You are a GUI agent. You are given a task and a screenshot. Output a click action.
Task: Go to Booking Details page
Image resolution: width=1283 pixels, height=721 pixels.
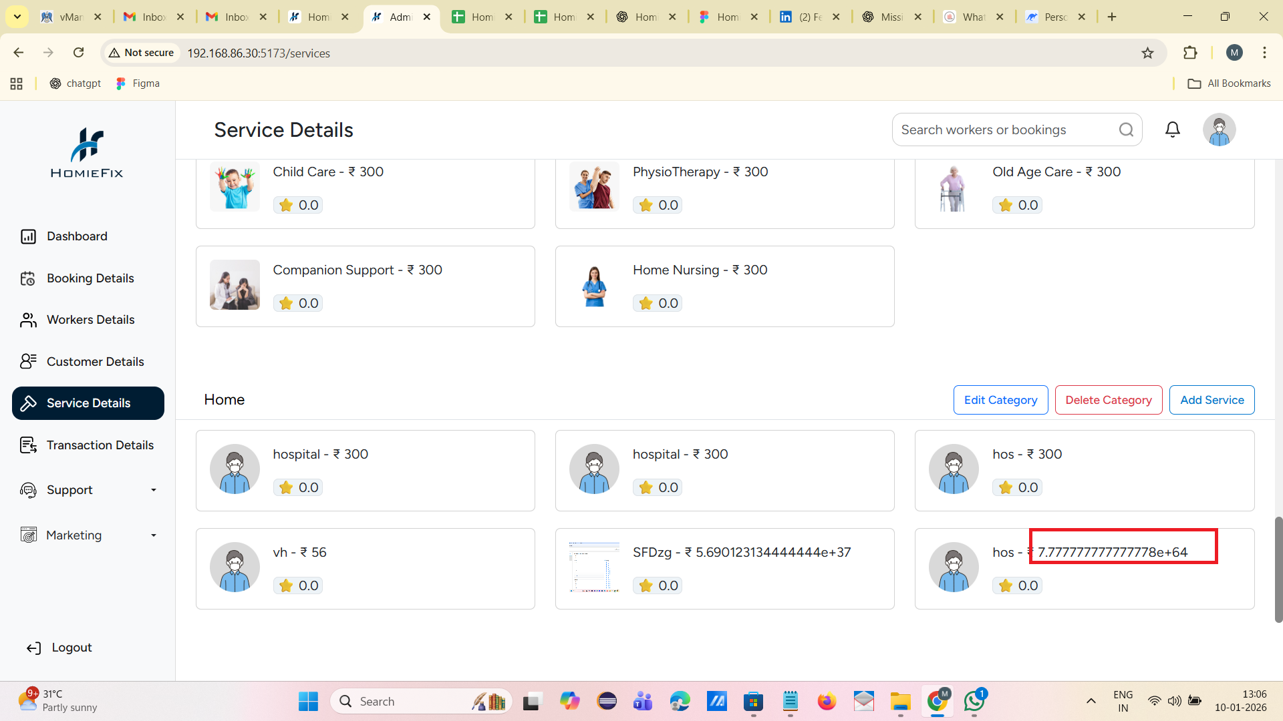point(90,278)
